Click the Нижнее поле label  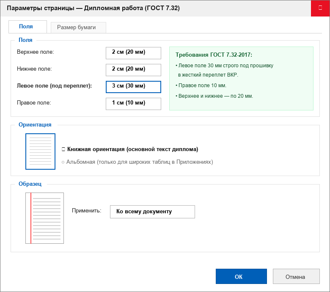point(34,69)
